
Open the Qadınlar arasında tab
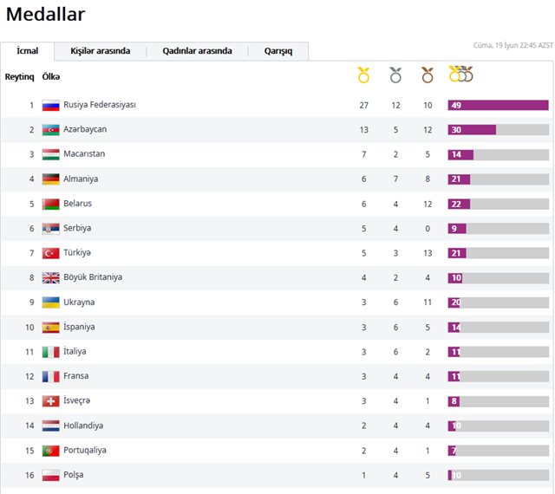tap(197, 51)
